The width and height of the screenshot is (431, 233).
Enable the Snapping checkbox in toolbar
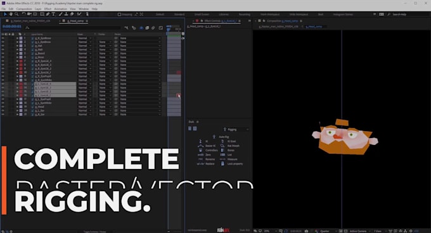(119, 15)
